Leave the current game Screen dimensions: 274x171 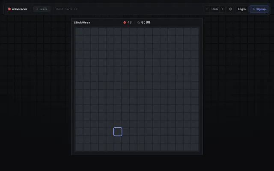(x=42, y=9)
